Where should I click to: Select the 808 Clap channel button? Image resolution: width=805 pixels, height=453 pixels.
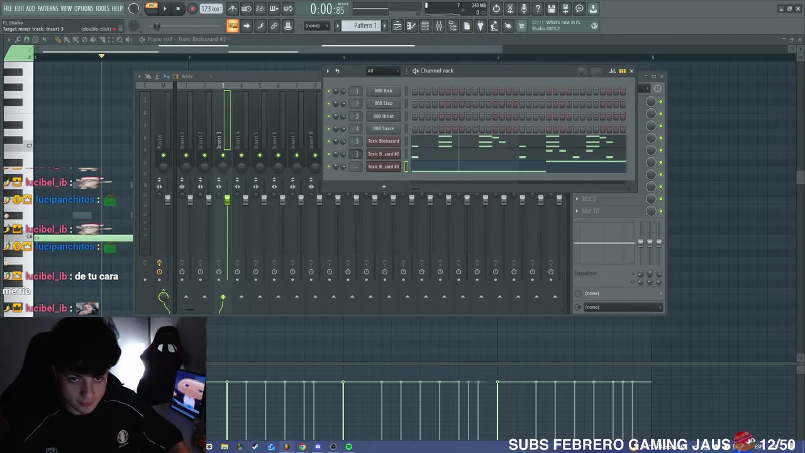[383, 103]
